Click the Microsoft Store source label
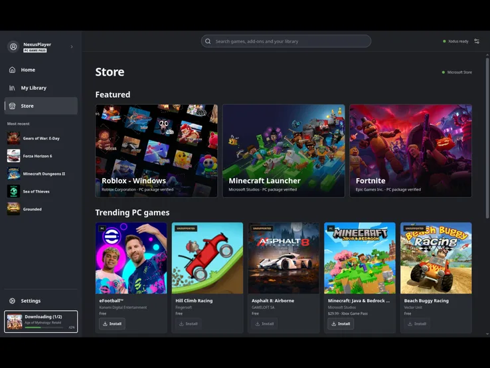490x368 pixels. click(457, 72)
